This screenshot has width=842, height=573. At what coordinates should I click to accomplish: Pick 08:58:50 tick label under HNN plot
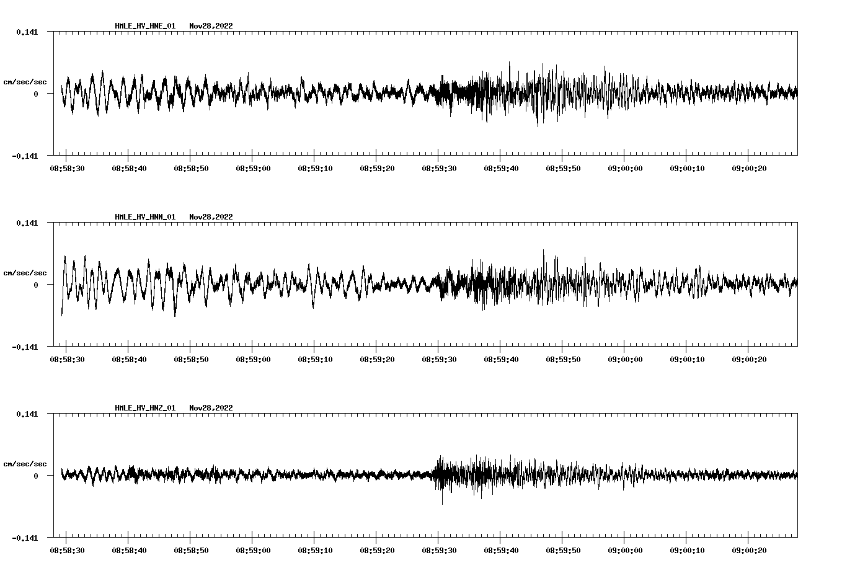(x=191, y=359)
